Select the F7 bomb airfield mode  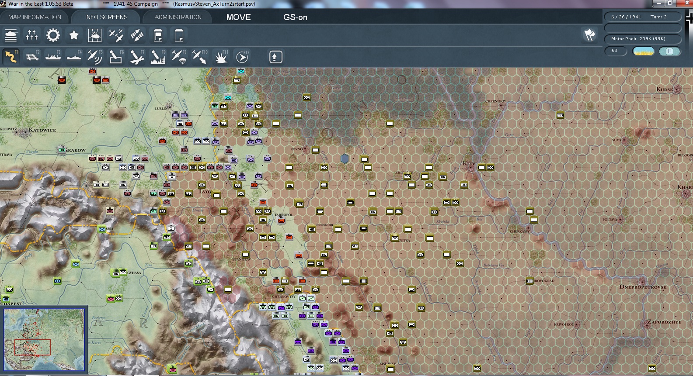click(137, 57)
